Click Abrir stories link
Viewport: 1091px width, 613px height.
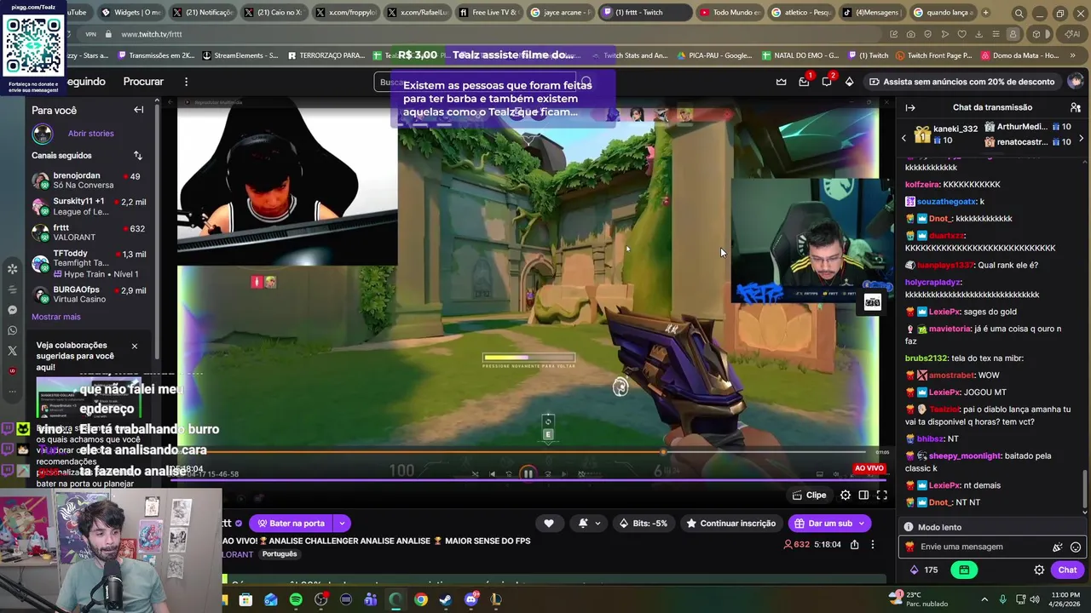click(90, 134)
